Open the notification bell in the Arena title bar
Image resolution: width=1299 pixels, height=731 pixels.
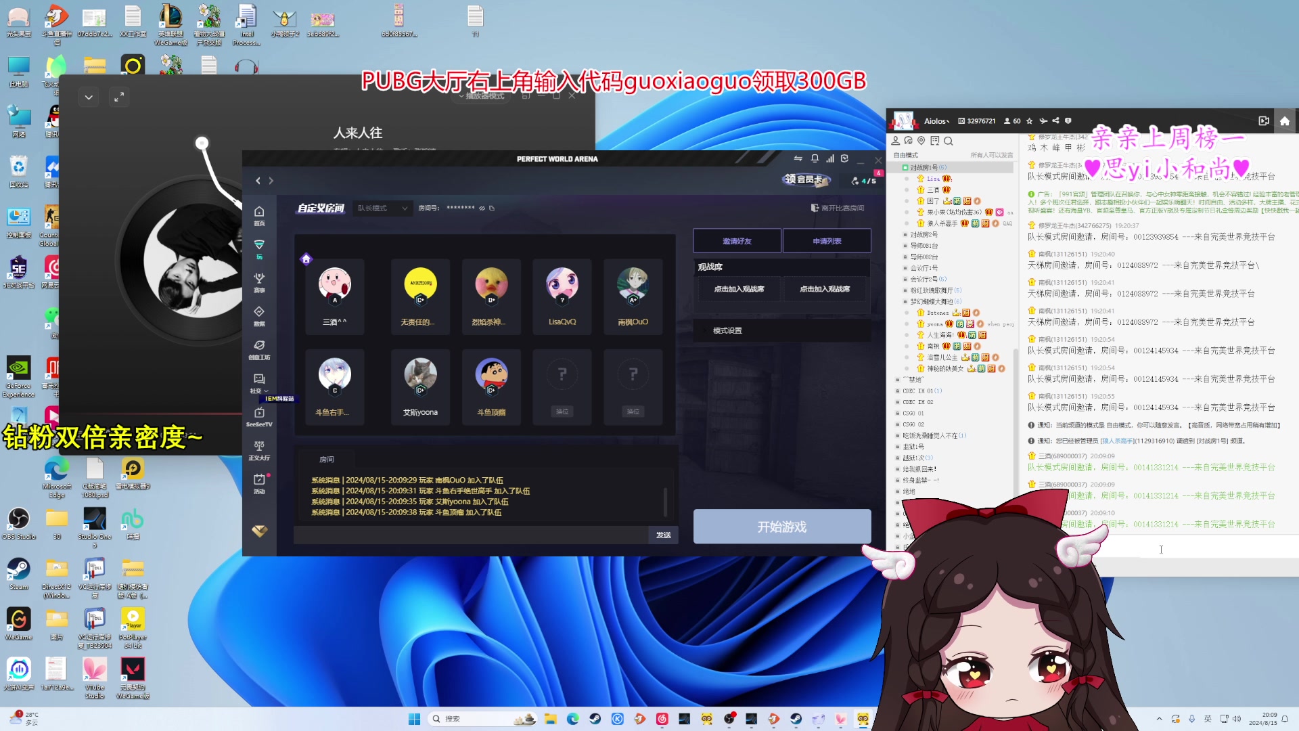pyautogui.click(x=815, y=158)
